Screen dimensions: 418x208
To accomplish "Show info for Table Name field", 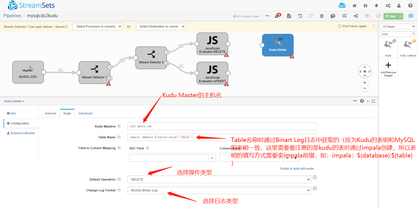I will click(119, 137).
